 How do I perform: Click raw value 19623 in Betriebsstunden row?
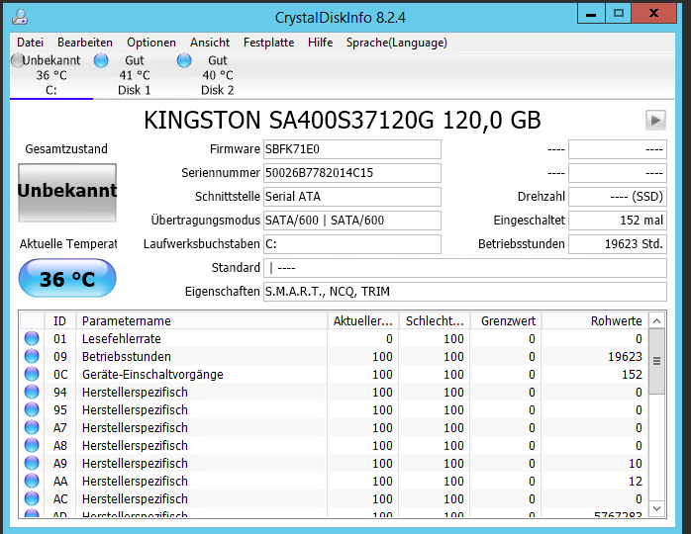(625, 357)
